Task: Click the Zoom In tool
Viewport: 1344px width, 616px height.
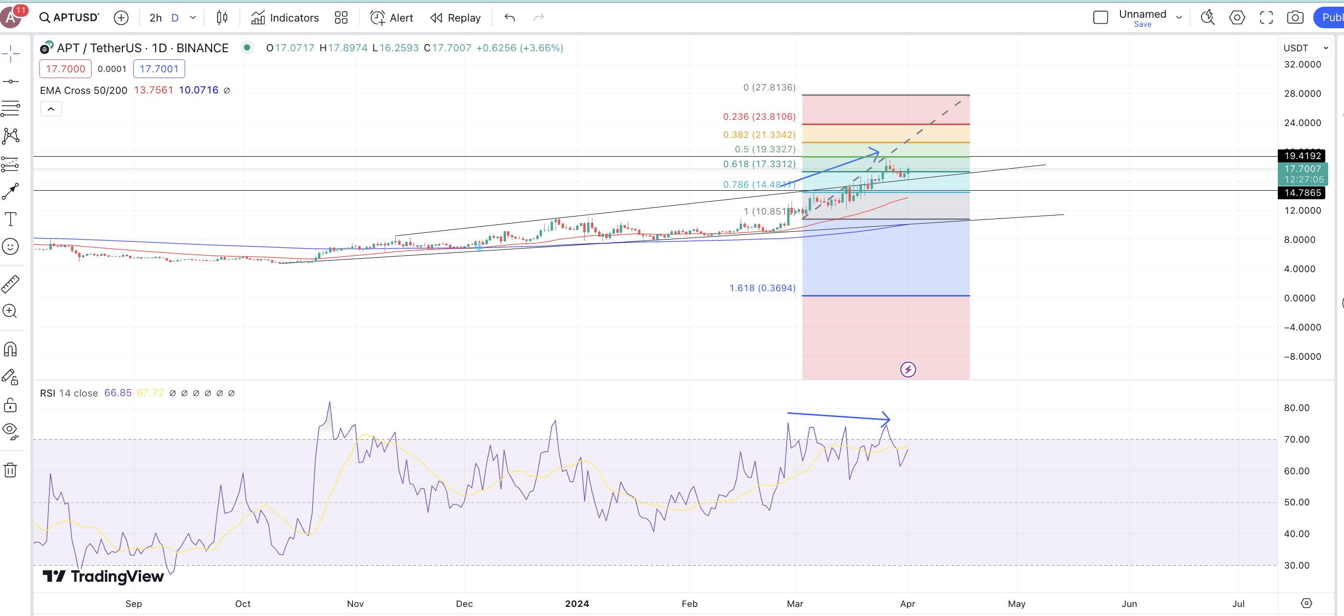Action: 11,312
